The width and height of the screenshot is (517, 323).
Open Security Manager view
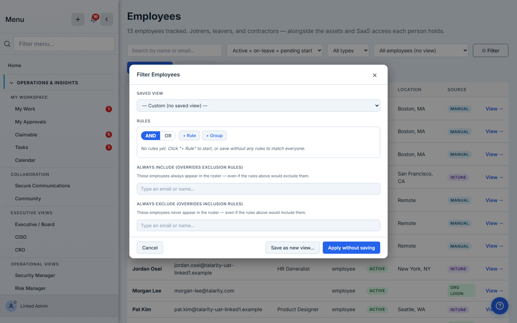[35, 275]
